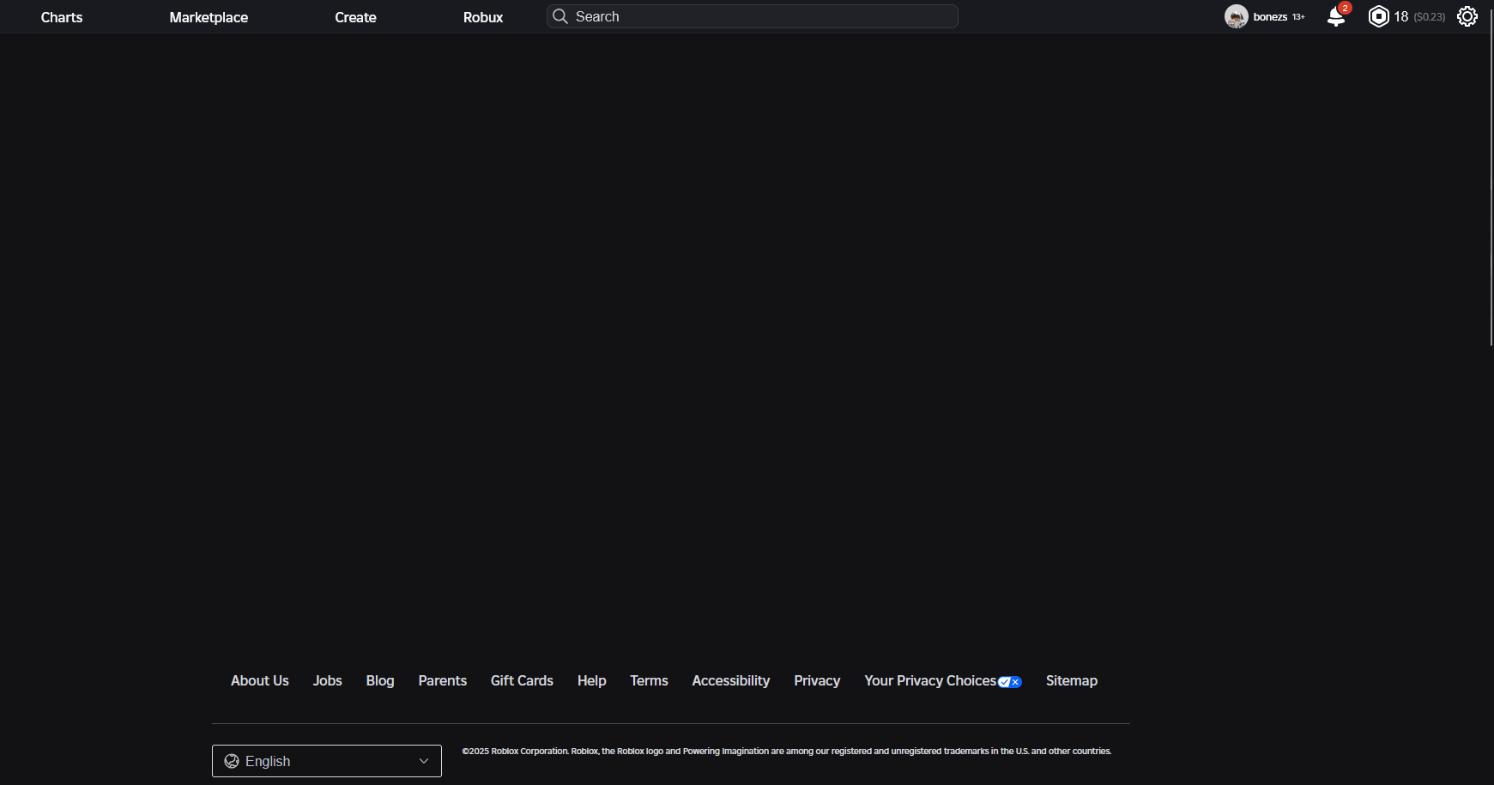Open the Privacy footer link
The image size is (1494, 785).
tap(817, 680)
